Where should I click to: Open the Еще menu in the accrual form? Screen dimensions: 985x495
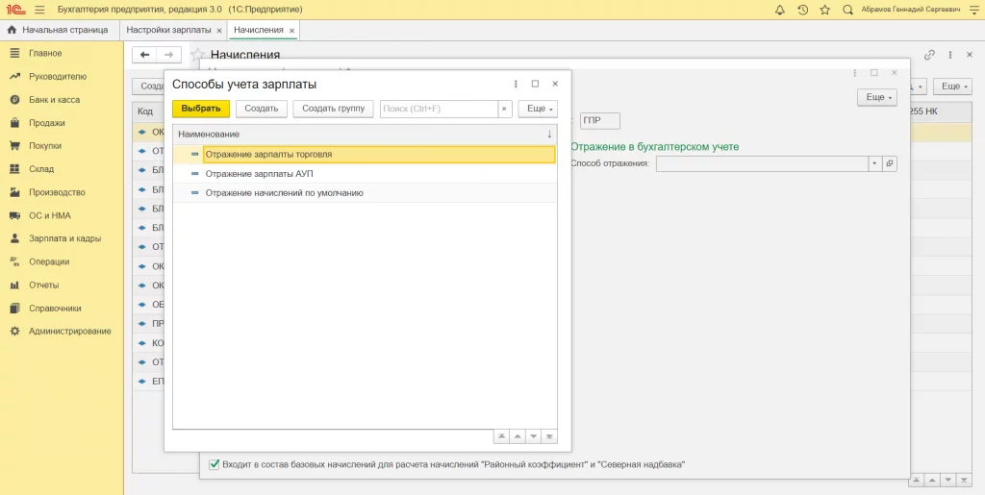(x=875, y=98)
